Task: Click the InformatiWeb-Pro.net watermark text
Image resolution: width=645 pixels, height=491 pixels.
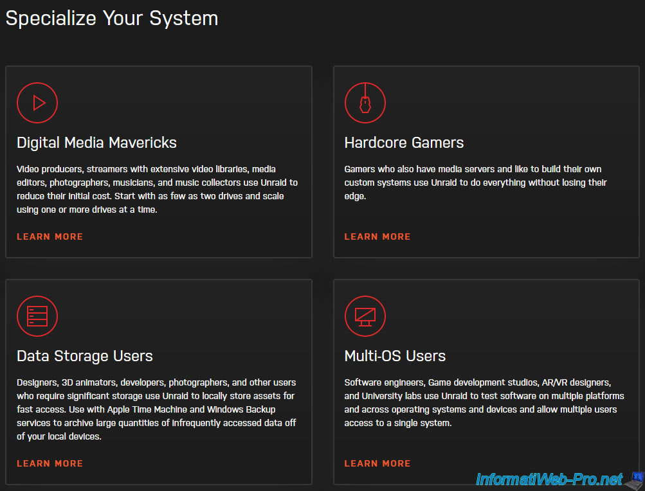Action: coord(549,479)
